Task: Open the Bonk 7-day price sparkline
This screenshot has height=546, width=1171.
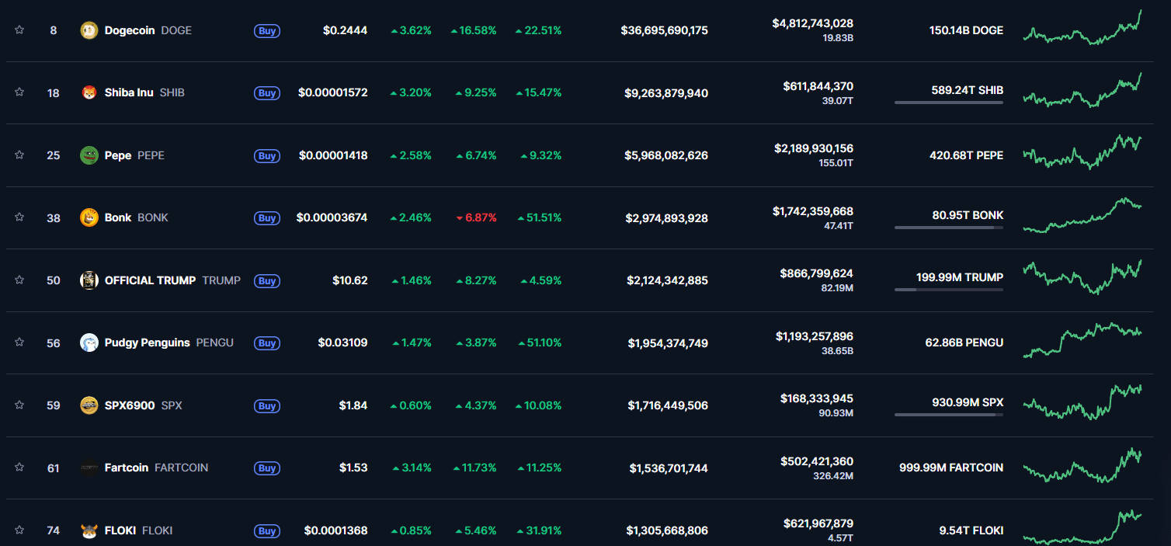Action: point(1082,215)
